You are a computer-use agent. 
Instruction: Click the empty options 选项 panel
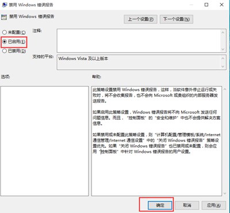coord(44,141)
